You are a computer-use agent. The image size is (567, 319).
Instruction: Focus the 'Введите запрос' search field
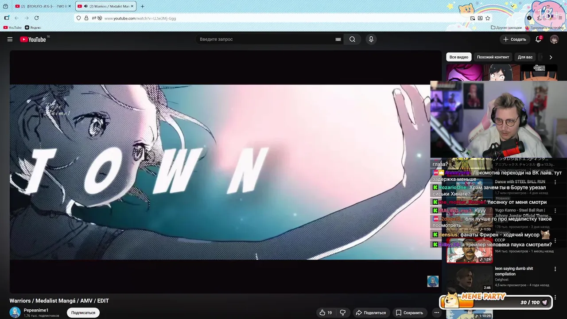pos(266,39)
